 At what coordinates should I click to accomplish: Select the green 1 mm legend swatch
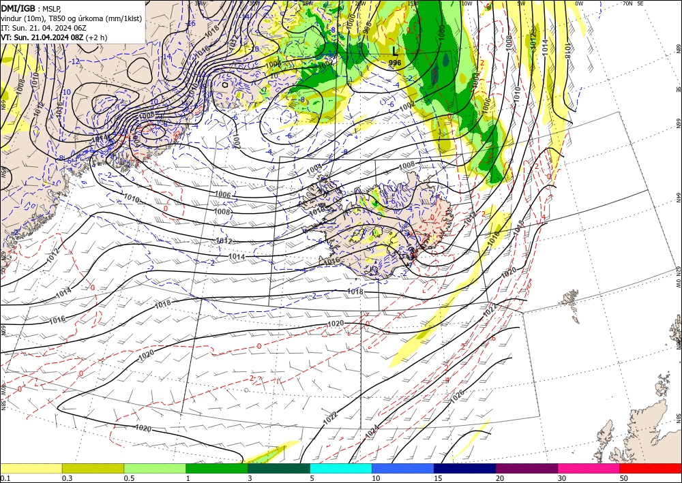pos(217,468)
